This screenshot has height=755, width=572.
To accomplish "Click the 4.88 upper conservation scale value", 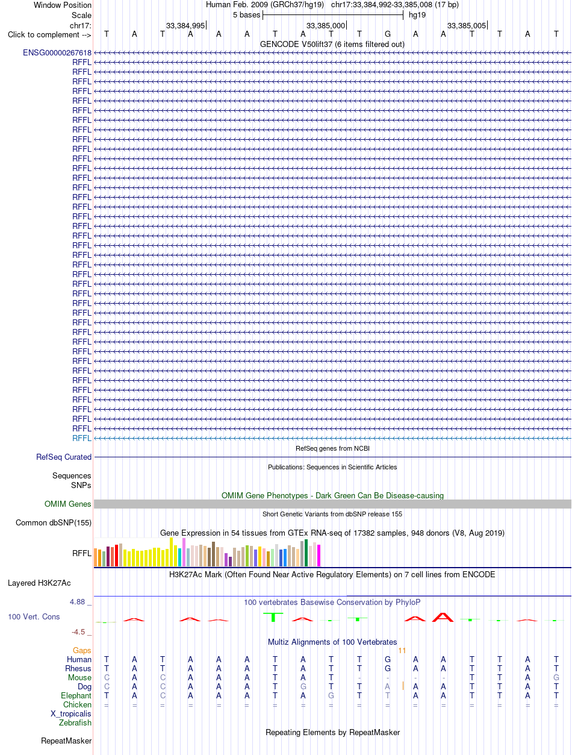I will click(x=81, y=601).
